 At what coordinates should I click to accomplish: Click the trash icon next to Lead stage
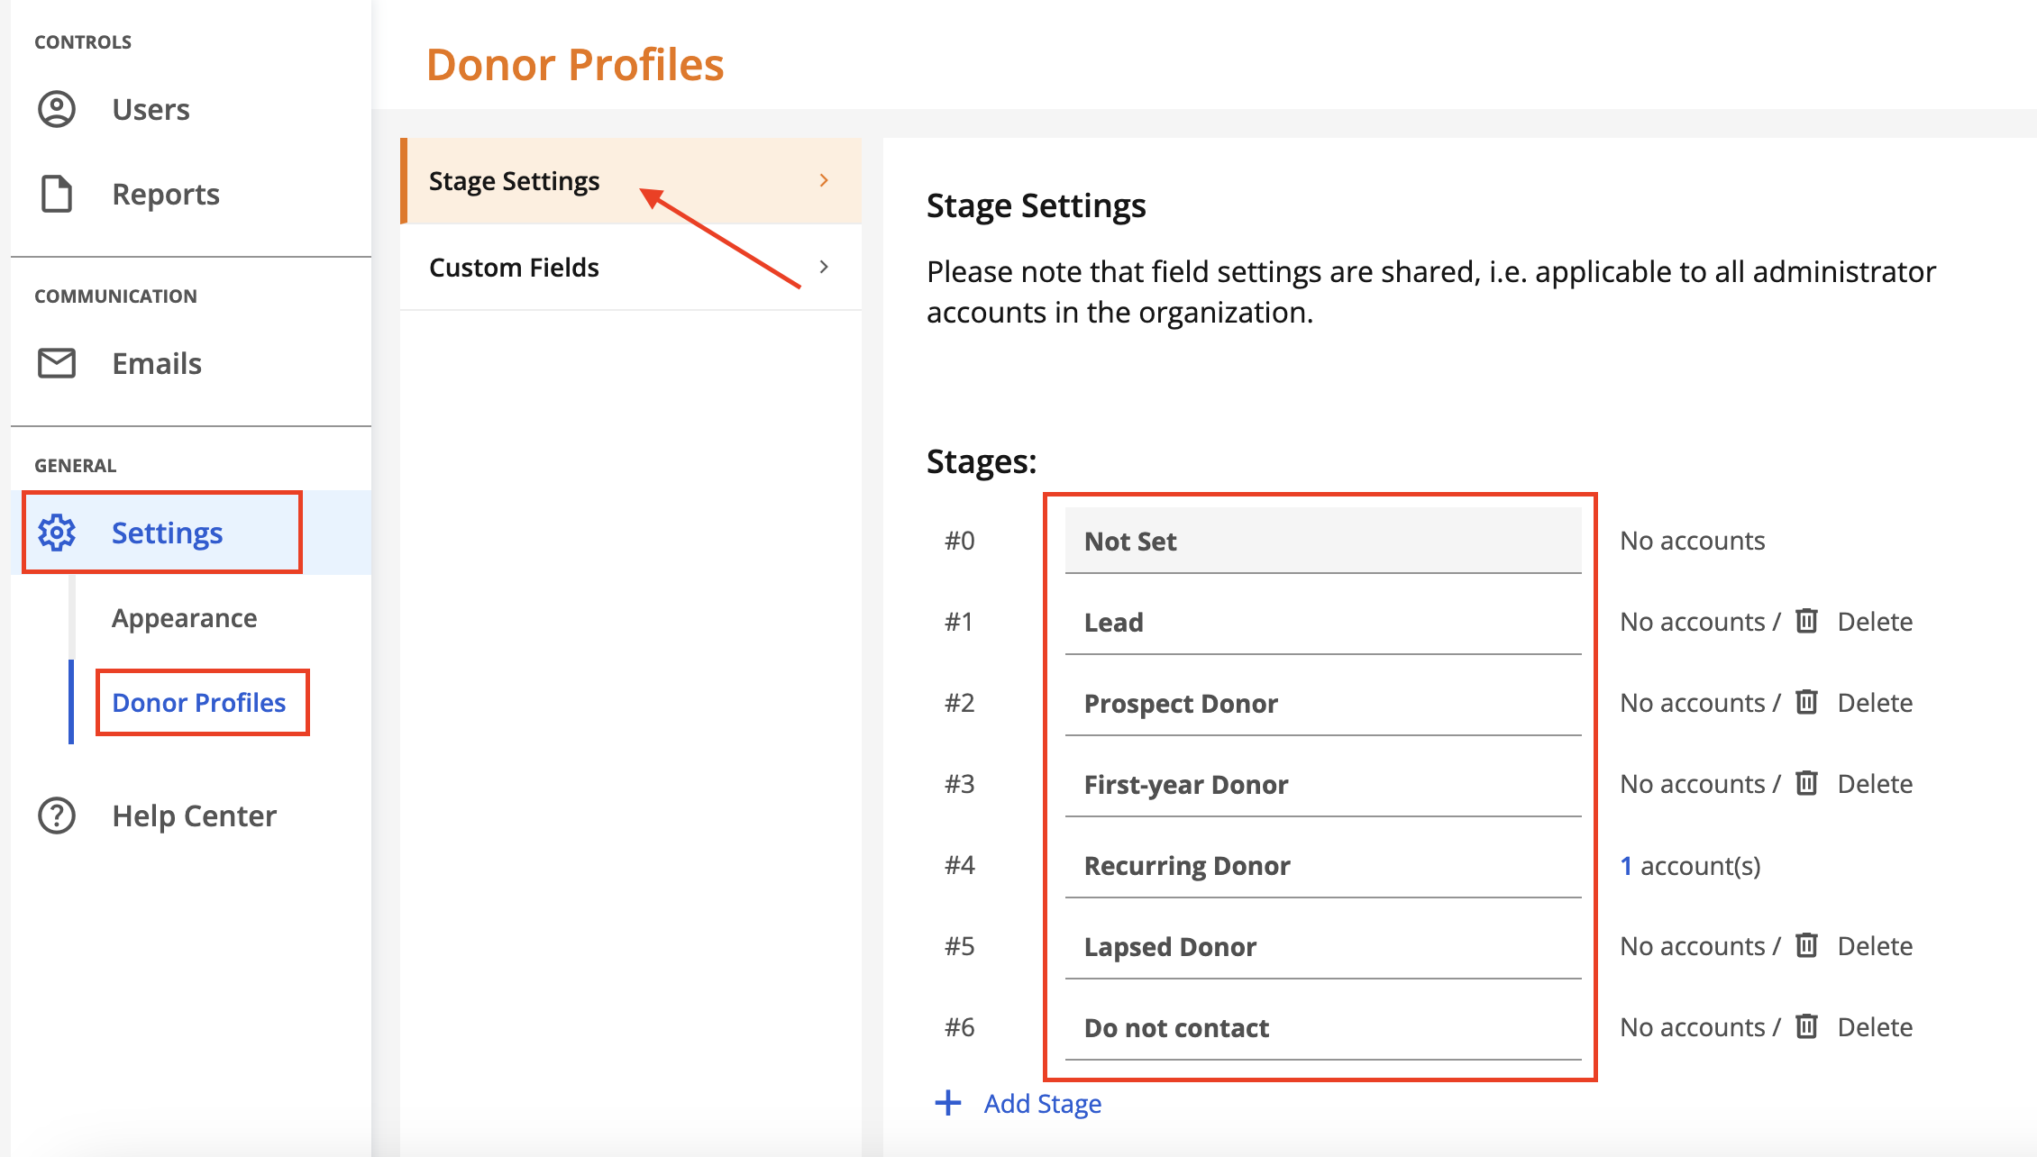[x=1806, y=621]
